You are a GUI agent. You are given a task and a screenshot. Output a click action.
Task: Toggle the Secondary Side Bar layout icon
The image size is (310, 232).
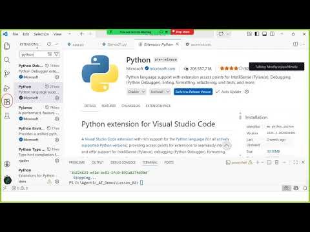tap(272, 34)
